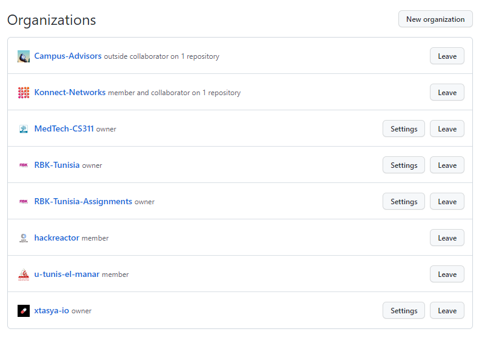Click the 'member' label beside hackreactor
499x346 pixels.
(x=95, y=238)
